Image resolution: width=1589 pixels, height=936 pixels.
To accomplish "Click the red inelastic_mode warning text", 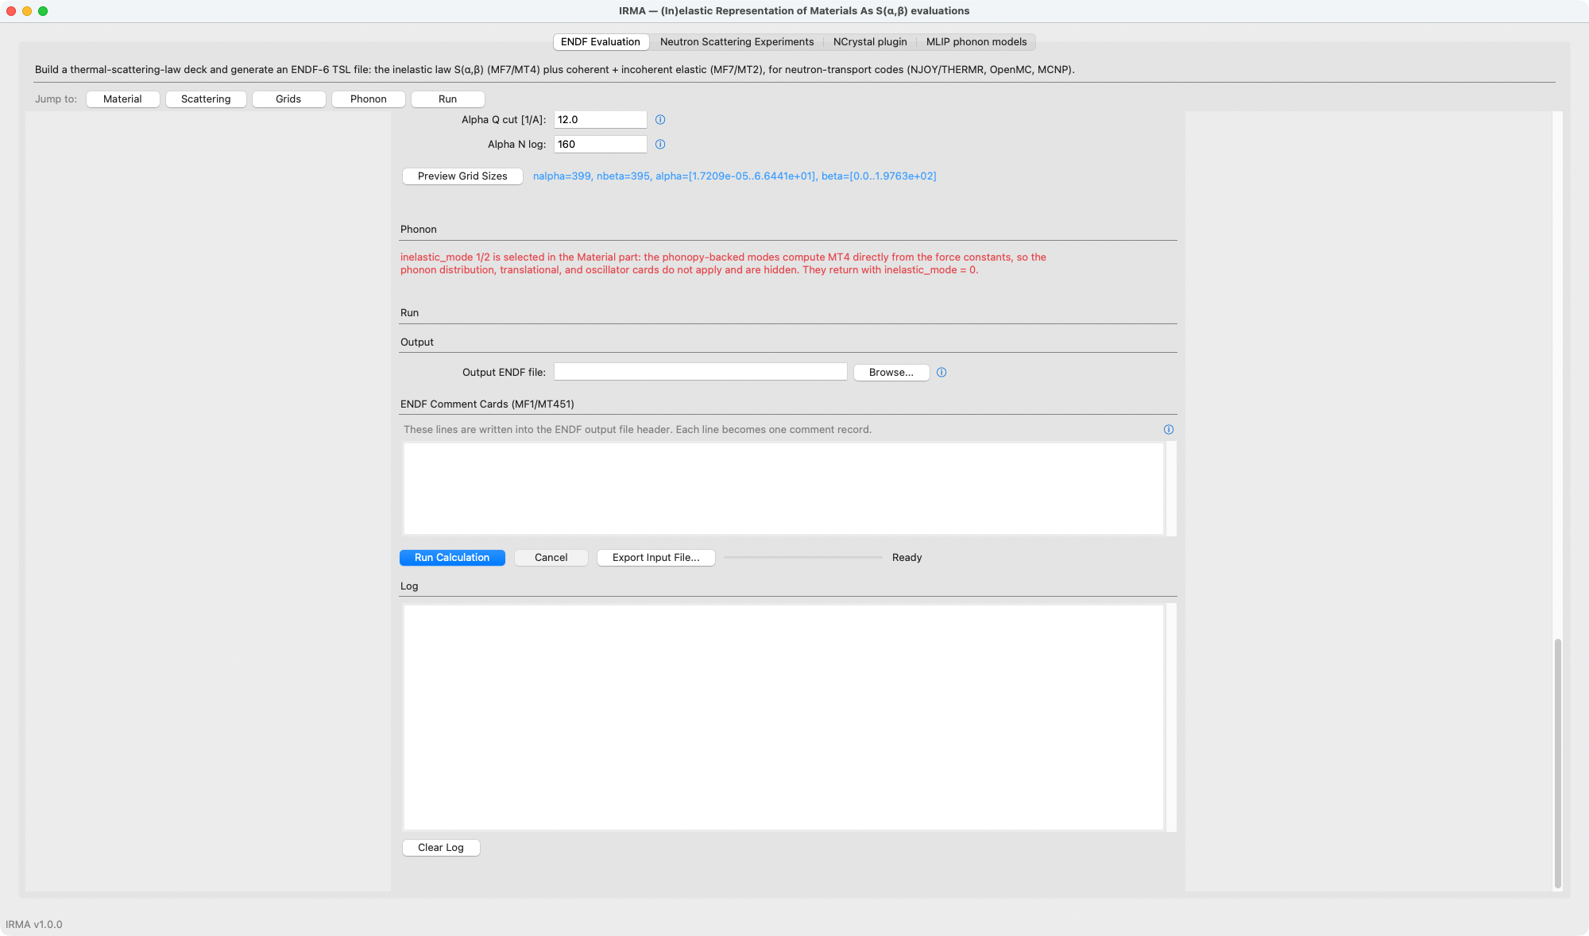I will (723, 264).
